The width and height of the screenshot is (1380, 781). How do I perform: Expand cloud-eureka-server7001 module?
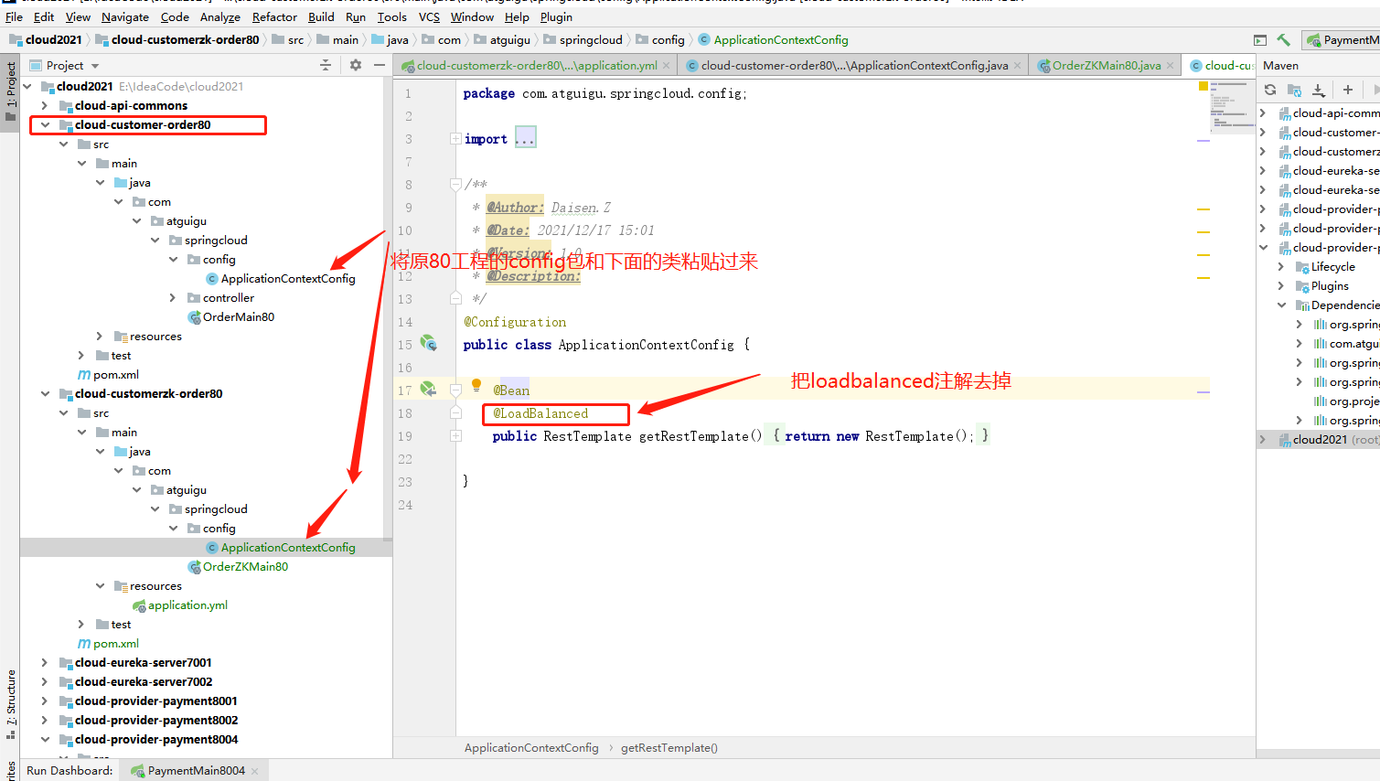tap(45, 662)
